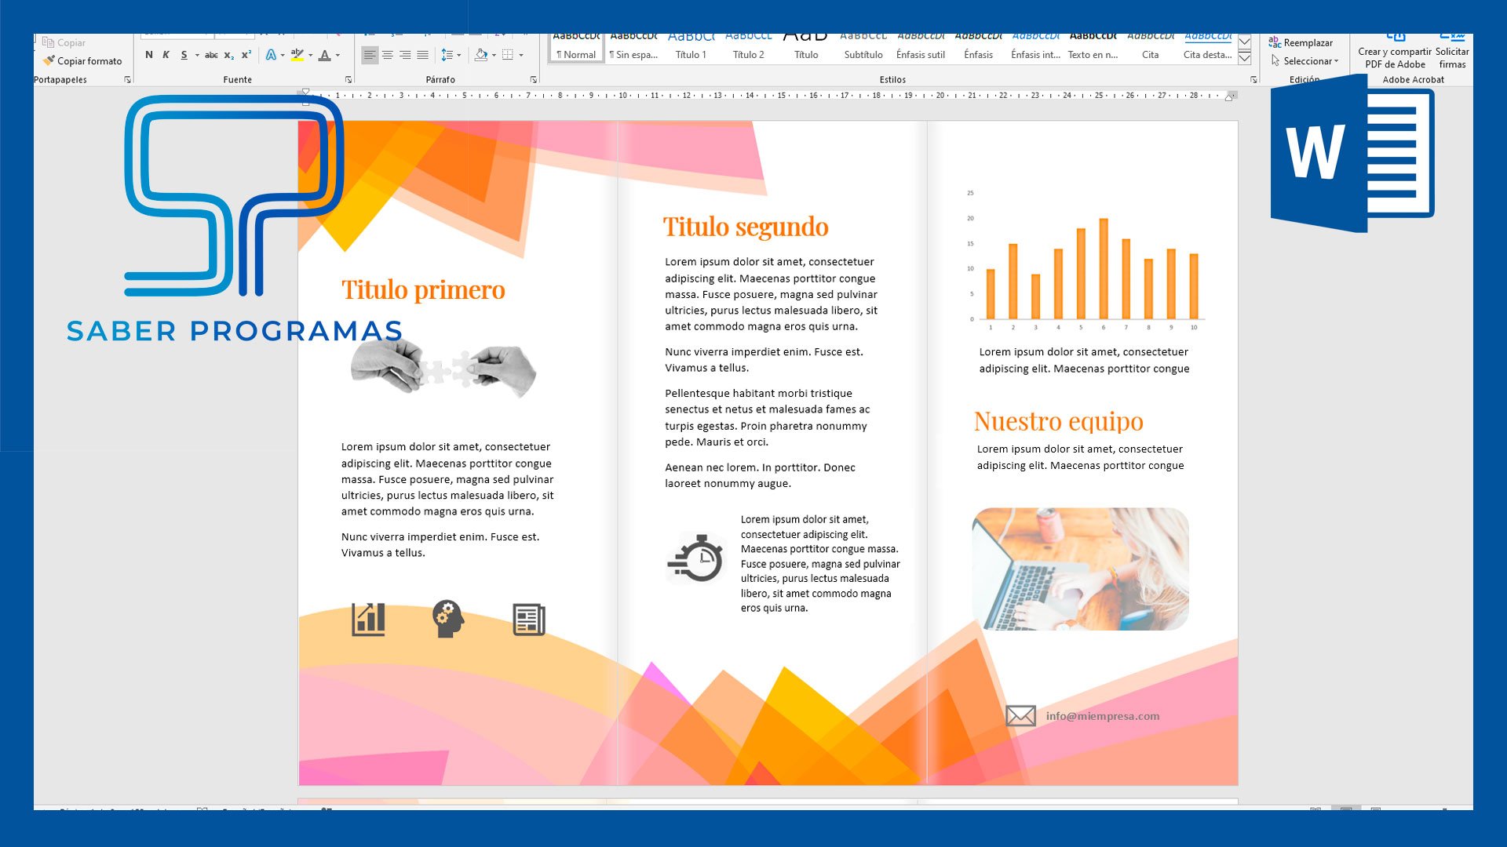Toggle italic formatting (K button)

pyautogui.click(x=166, y=55)
